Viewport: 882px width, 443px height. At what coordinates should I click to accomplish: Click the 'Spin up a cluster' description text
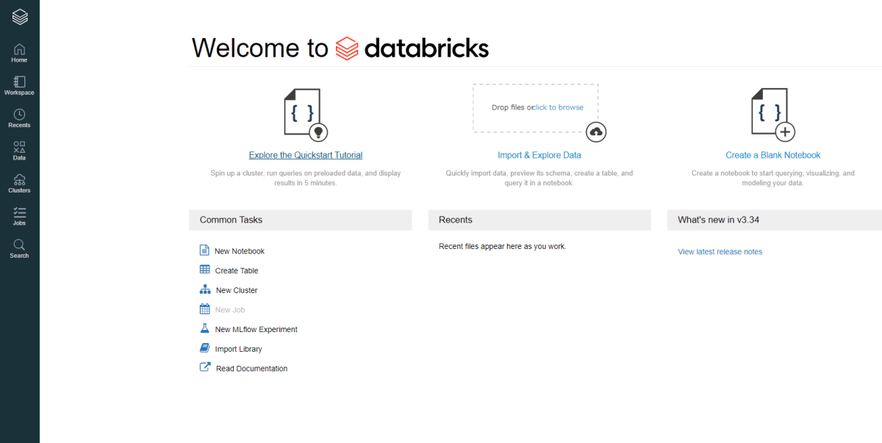click(x=306, y=178)
